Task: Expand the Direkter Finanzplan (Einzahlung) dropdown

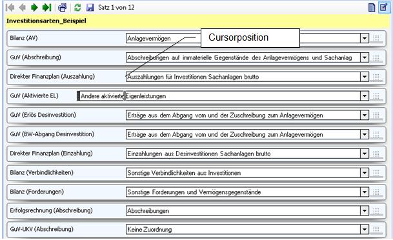Action: 365,154
